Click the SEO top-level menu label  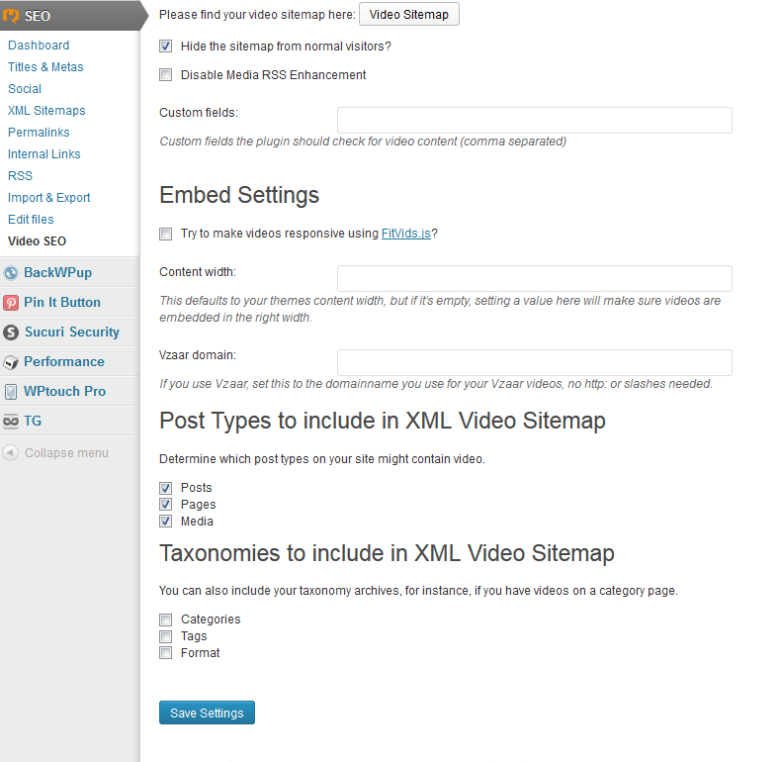pos(38,16)
